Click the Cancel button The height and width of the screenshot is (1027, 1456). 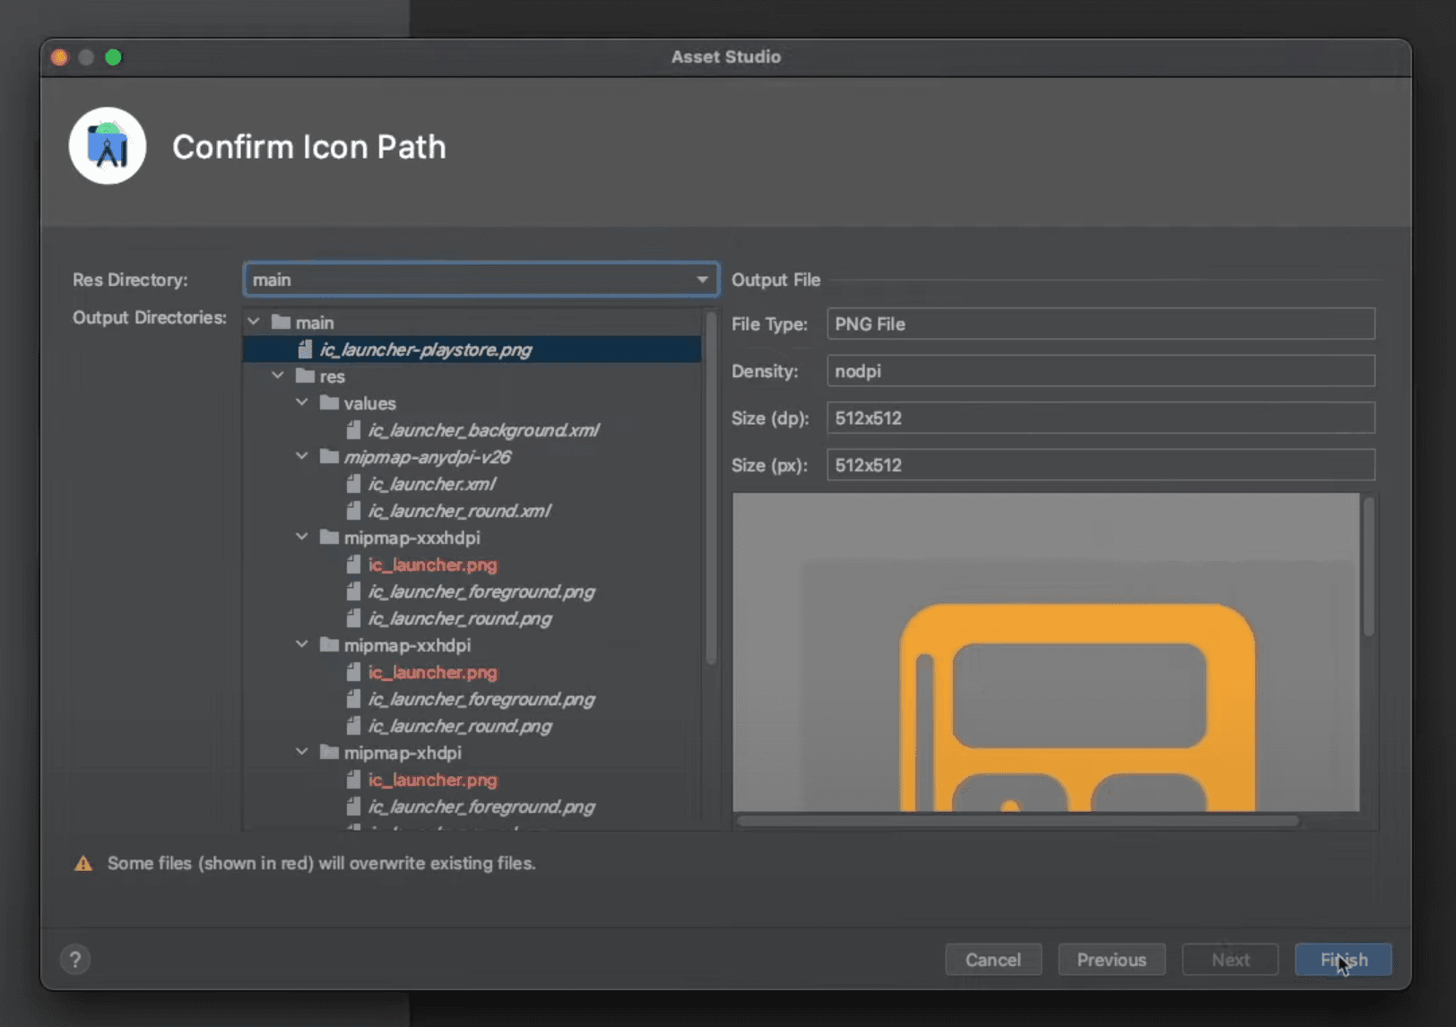992,960
